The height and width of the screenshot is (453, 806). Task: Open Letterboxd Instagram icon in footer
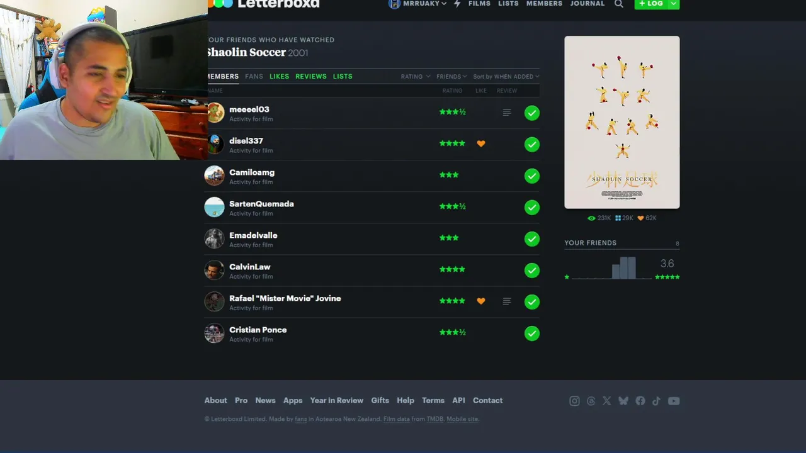point(574,401)
